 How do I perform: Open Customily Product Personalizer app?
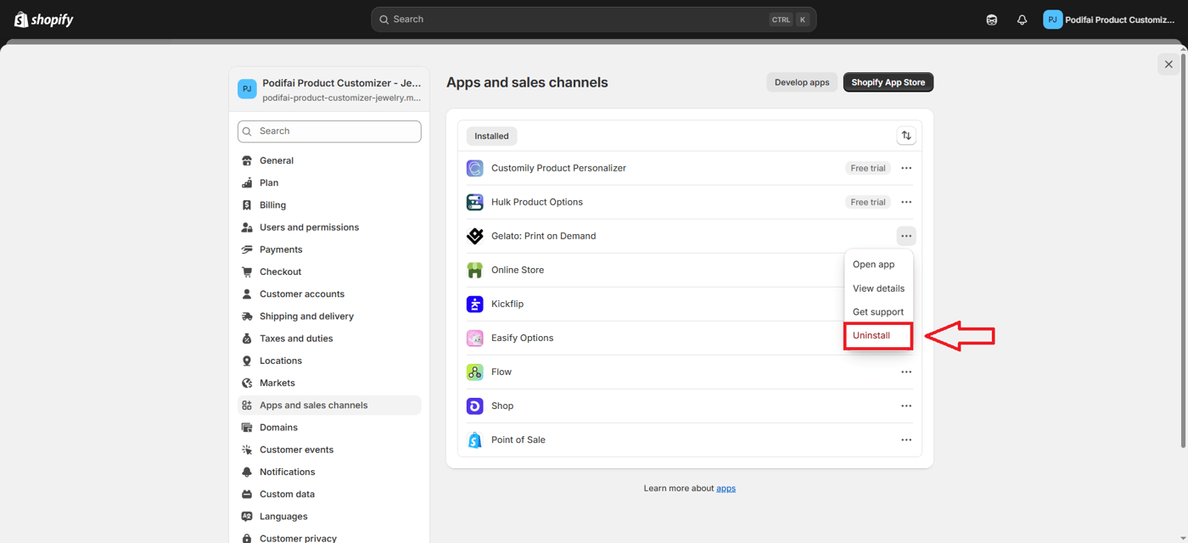click(558, 168)
